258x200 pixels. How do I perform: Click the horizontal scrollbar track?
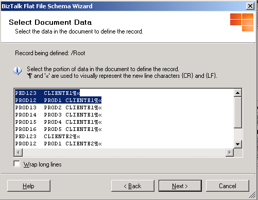(x=124, y=153)
